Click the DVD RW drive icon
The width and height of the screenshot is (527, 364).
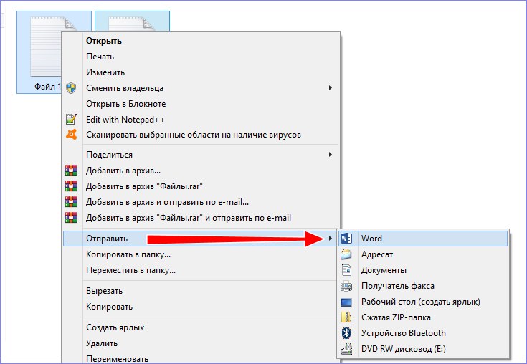pyautogui.click(x=346, y=349)
